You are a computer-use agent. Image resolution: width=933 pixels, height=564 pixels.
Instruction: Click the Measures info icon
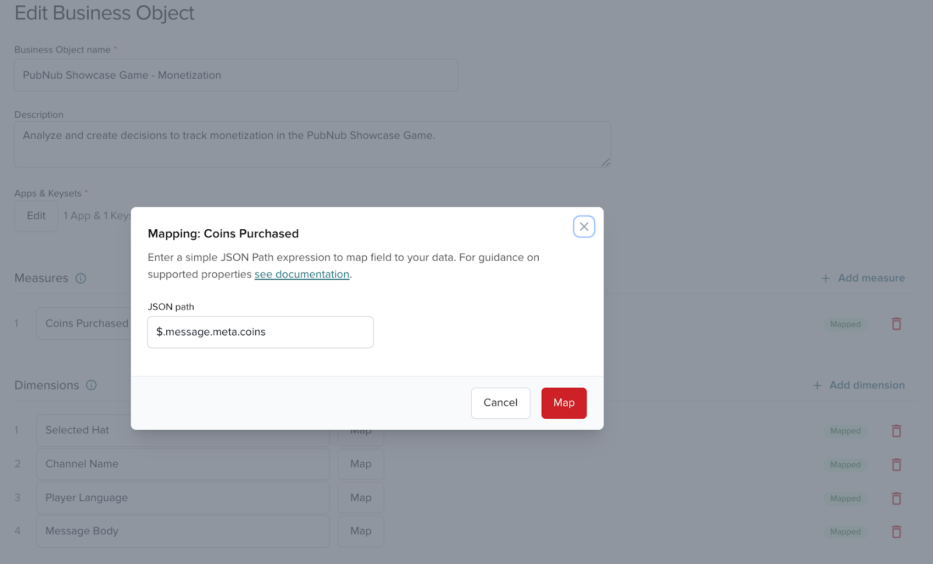[x=81, y=278]
